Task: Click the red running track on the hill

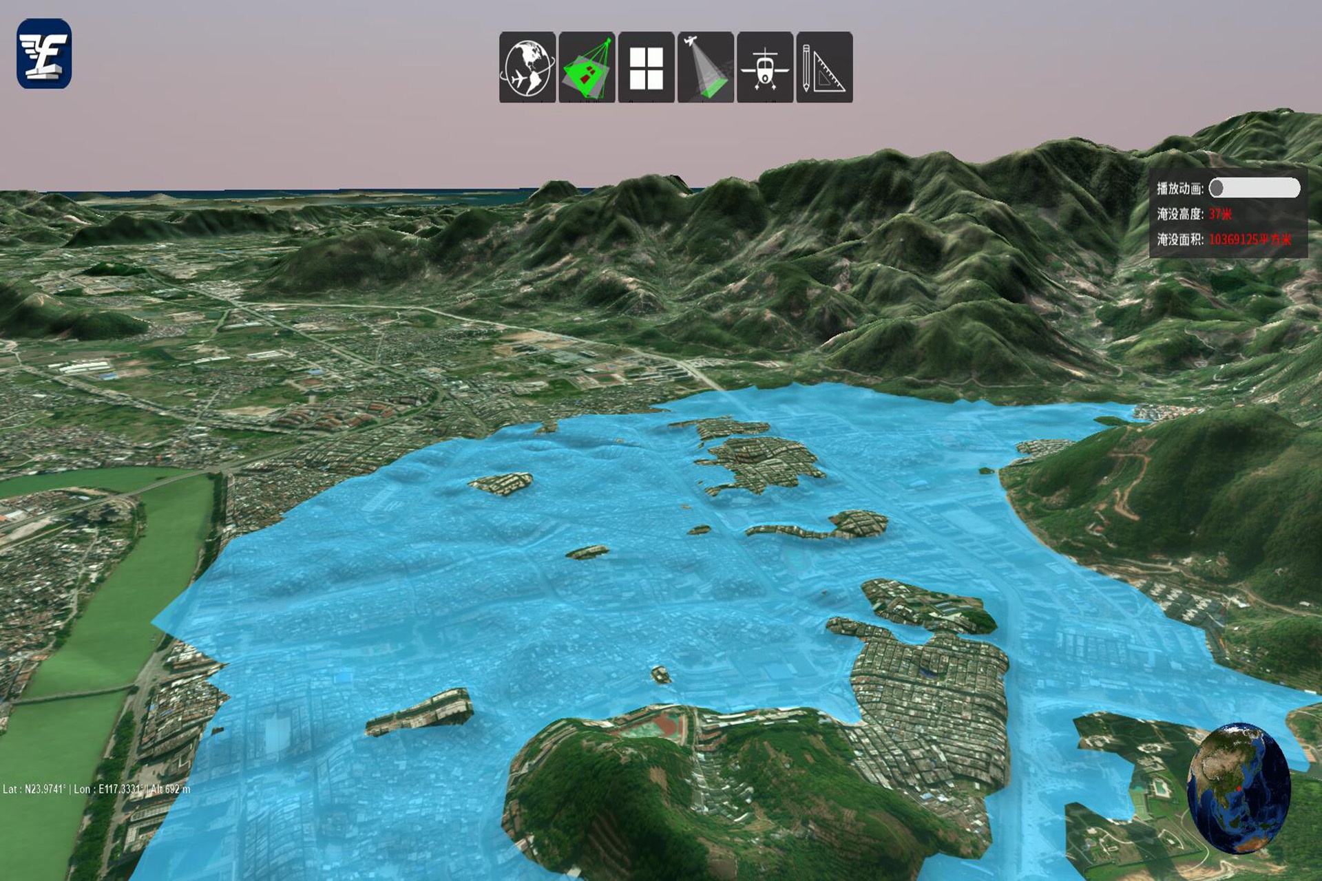Action: click(x=666, y=723)
